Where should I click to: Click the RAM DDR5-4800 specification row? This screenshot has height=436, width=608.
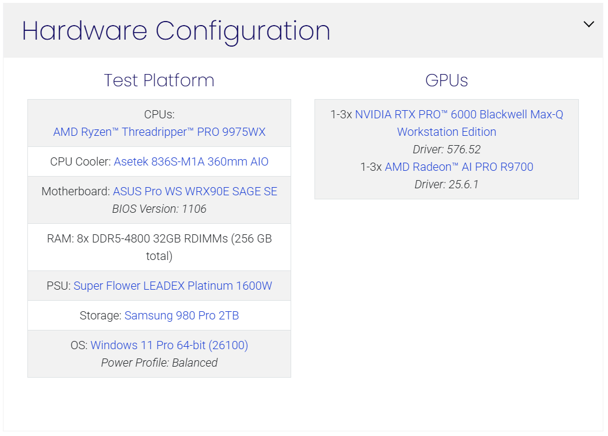[x=159, y=247]
